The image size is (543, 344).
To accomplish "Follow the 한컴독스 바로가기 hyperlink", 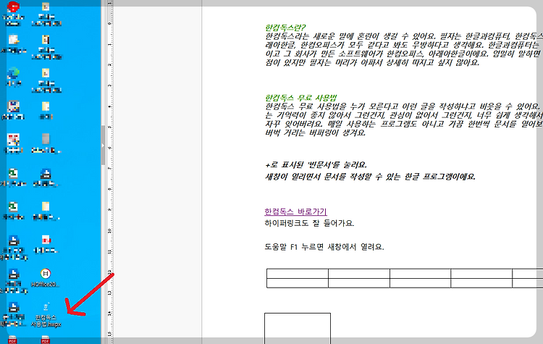I will click(x=295, y=211).
